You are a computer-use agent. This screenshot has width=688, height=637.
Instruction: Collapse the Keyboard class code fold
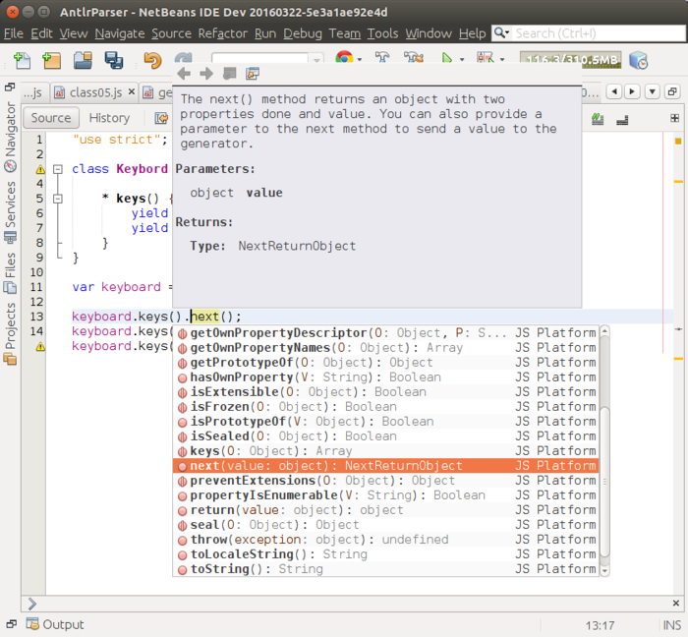(59, 169)
